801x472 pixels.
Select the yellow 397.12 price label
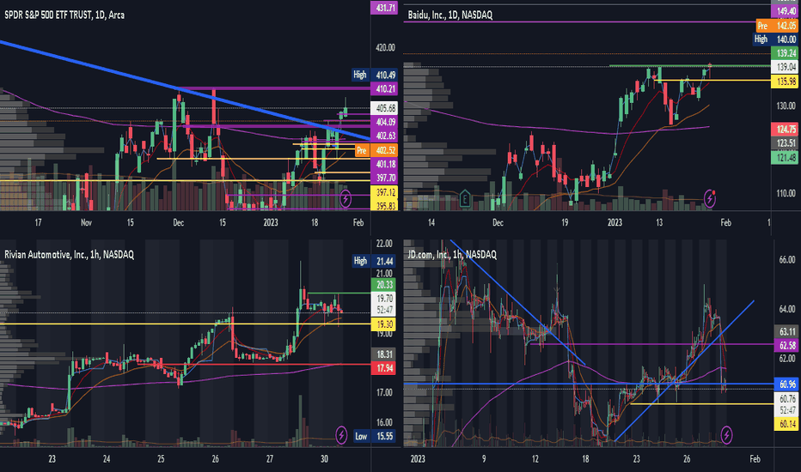pyautogui.click(x=384, y=192)
